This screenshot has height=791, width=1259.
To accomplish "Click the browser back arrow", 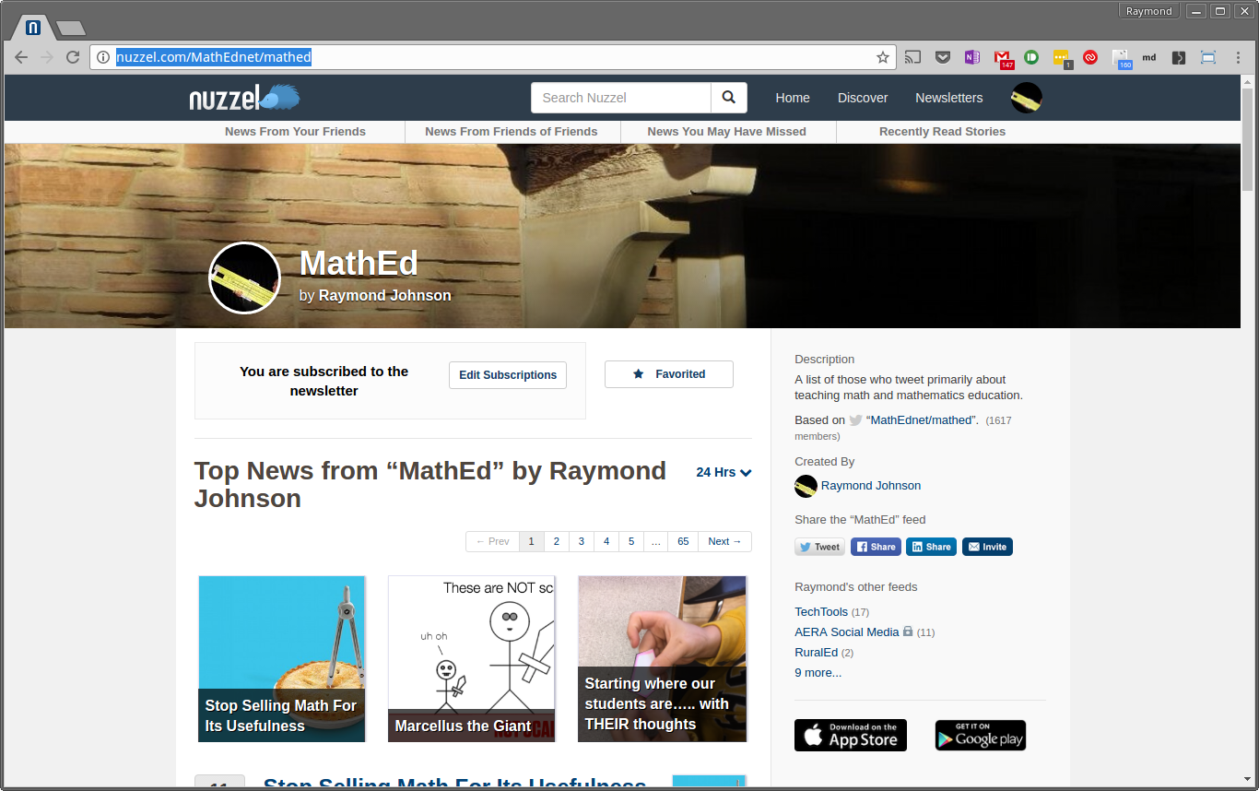I will 21,57.
